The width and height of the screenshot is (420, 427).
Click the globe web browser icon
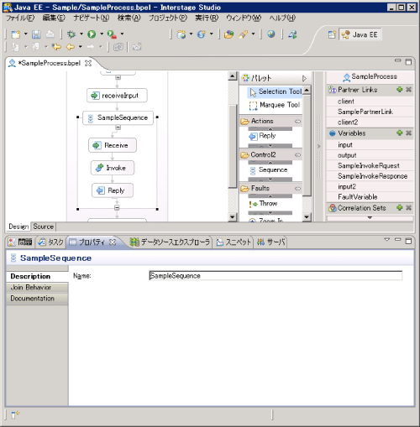click(270, 34)
